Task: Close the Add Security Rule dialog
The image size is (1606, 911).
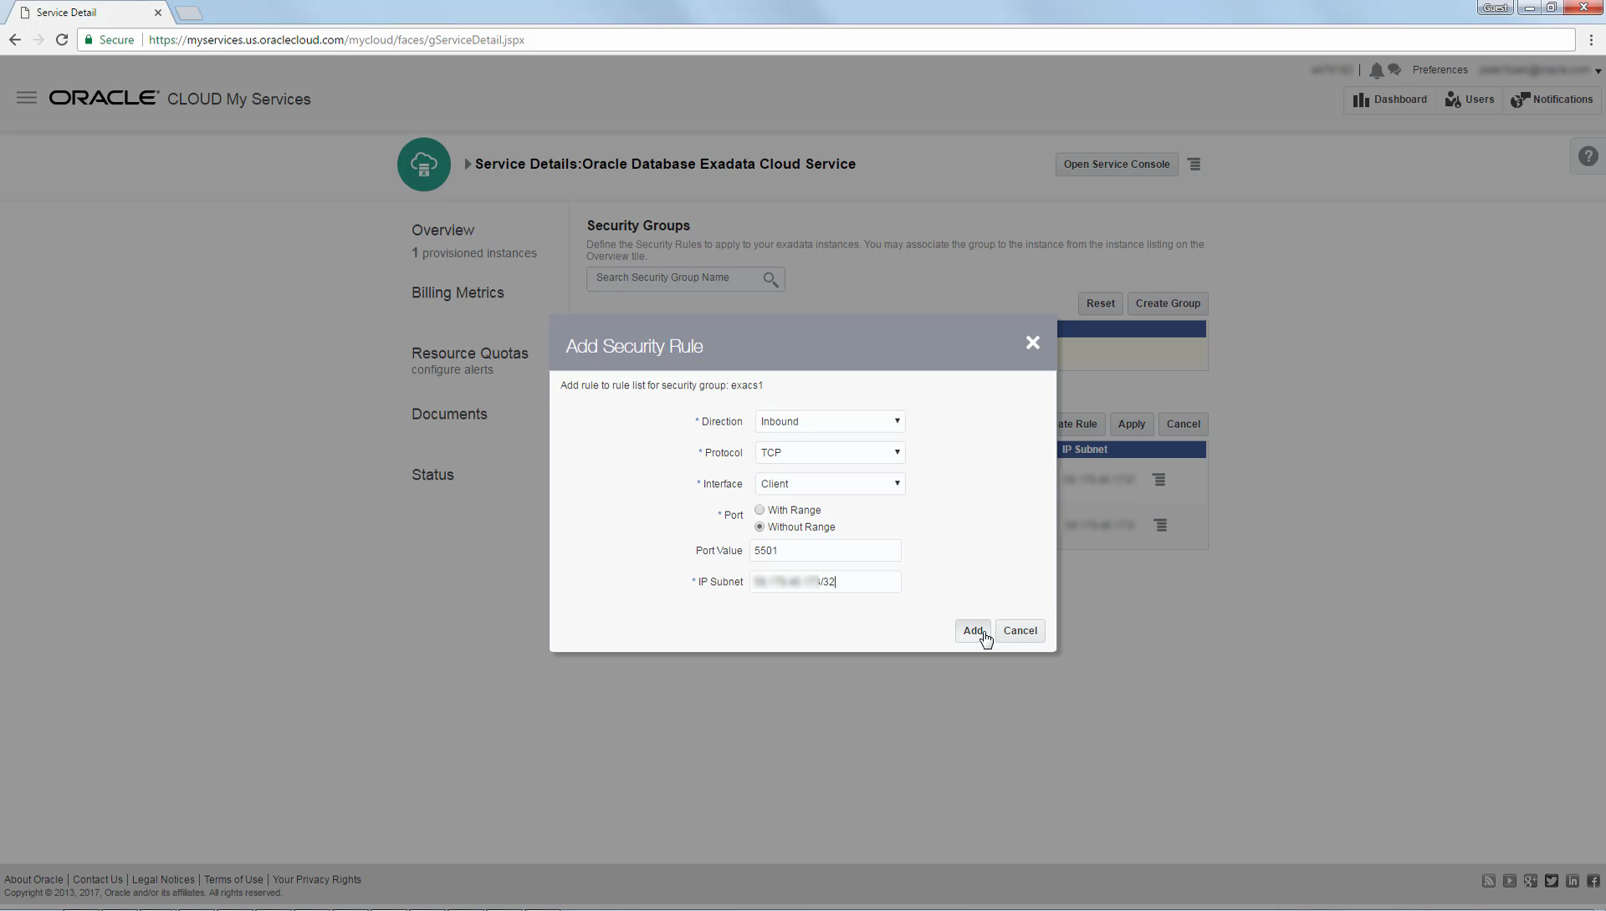Action: coord(1032,343)
